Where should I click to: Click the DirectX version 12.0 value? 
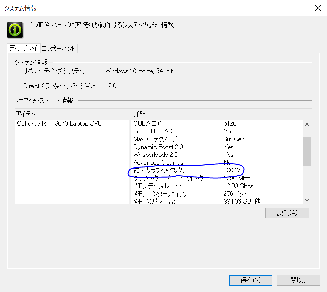[x=111, y=86]
